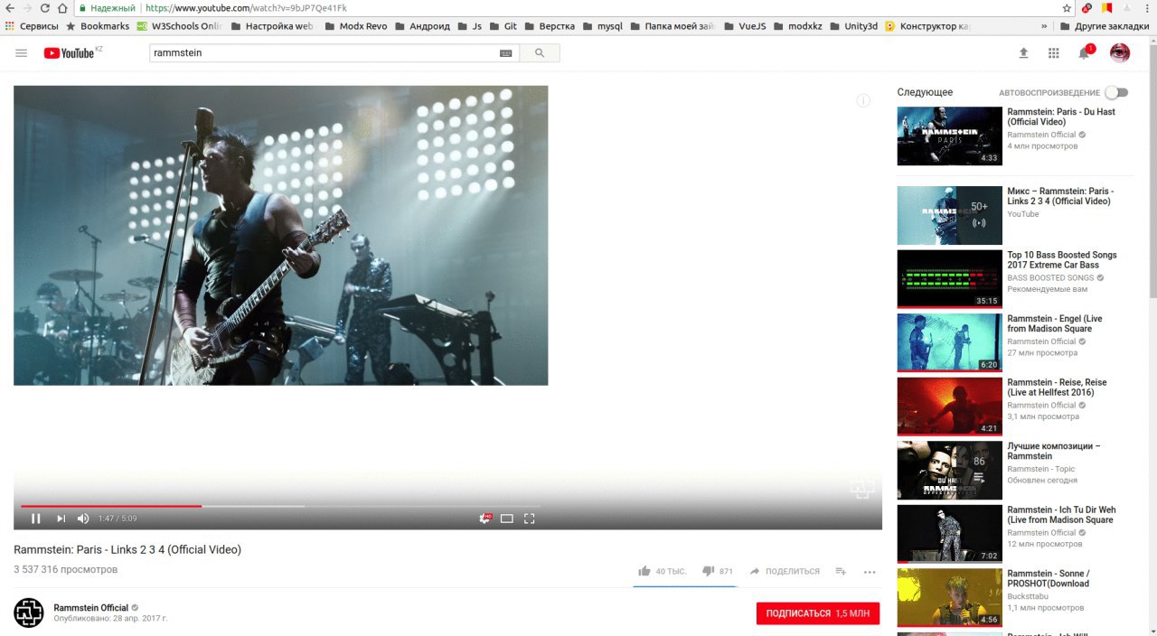Seek along the red video progress bar

pos(111,506)
